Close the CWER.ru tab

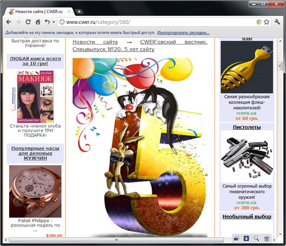(x=69, y=11)
